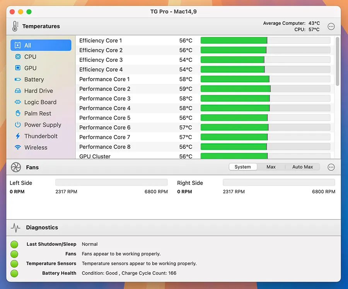Switch fan mode to System
This screenshot has width=348, height=289.
(x=242, y=167)
